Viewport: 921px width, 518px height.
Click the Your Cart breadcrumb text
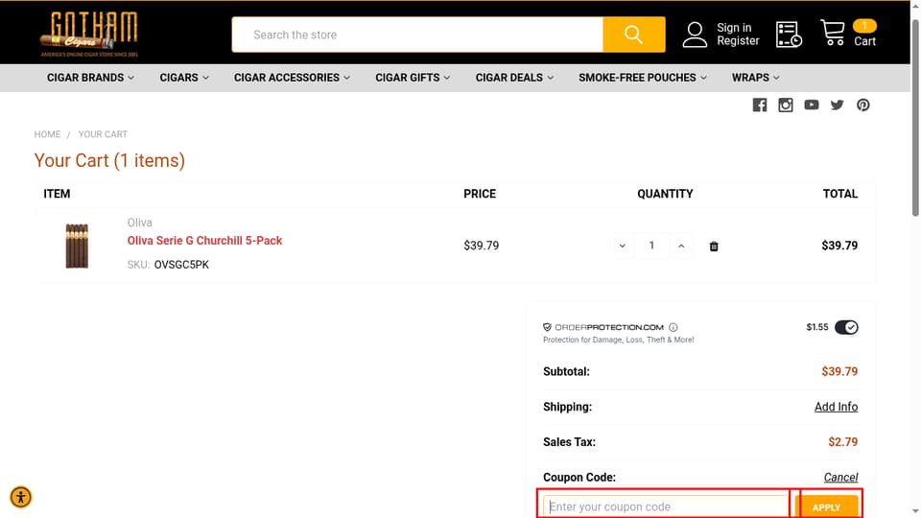[103, 134]
